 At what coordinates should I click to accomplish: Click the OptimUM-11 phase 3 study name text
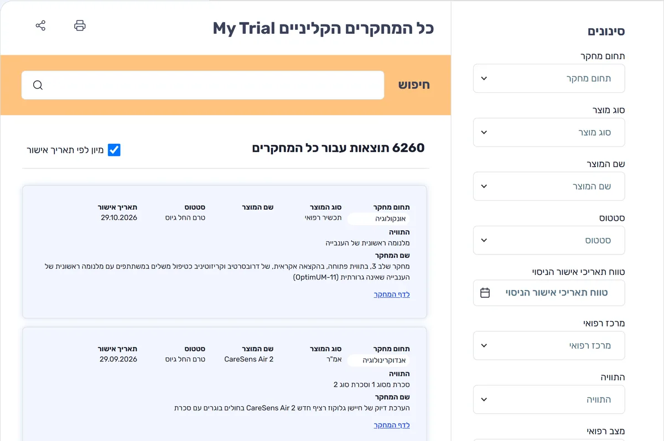click(227, 272)
